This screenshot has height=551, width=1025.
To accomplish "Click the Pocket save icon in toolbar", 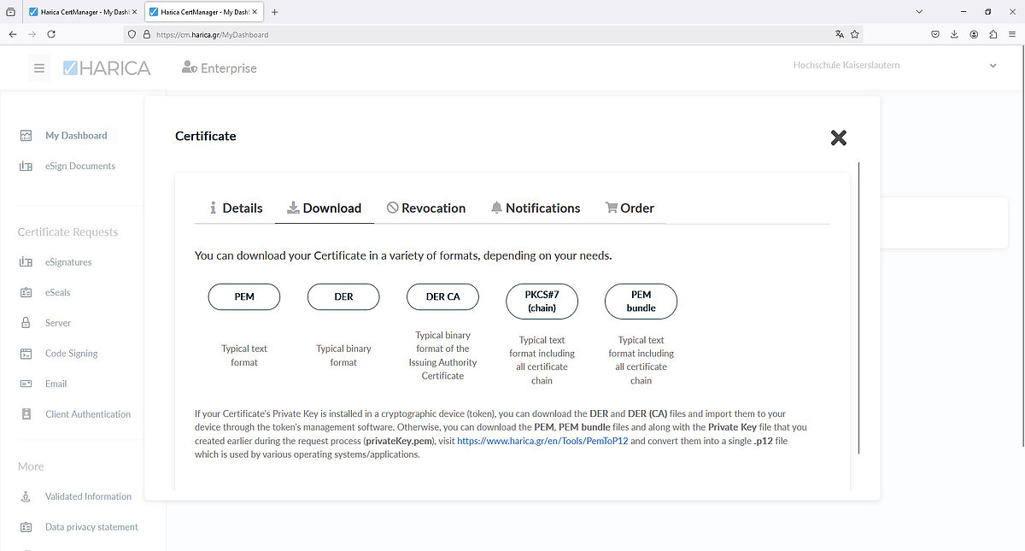I will click(x=935, y=34).
